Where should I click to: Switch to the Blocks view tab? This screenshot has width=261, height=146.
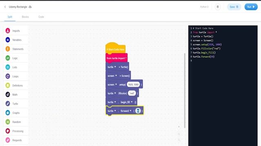[x=25, y=17]
